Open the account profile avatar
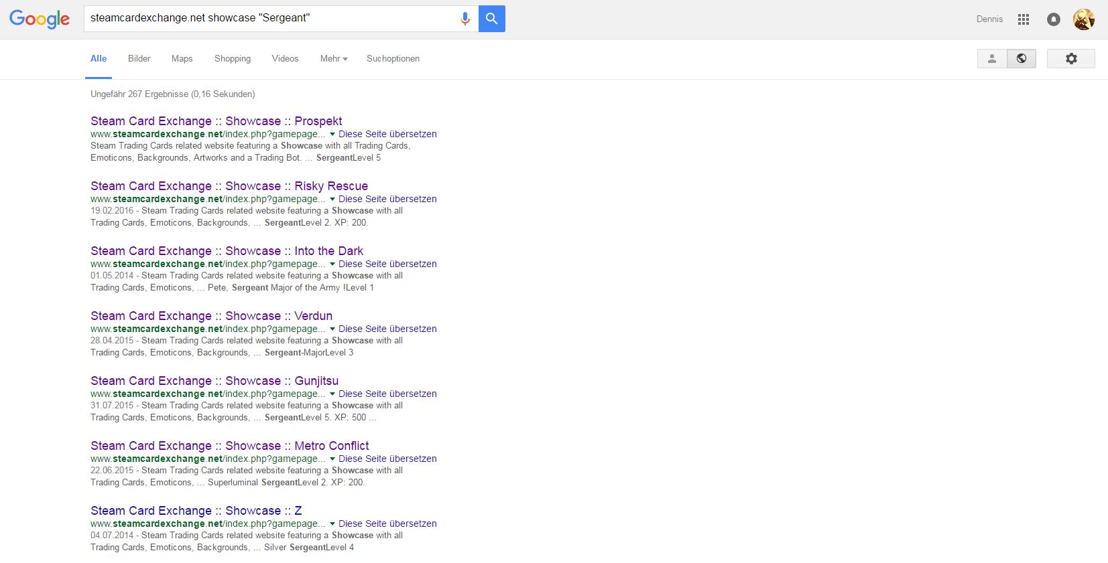Screen dimensions: 1108x563 pyautogui.click(x=1083, y=19)
